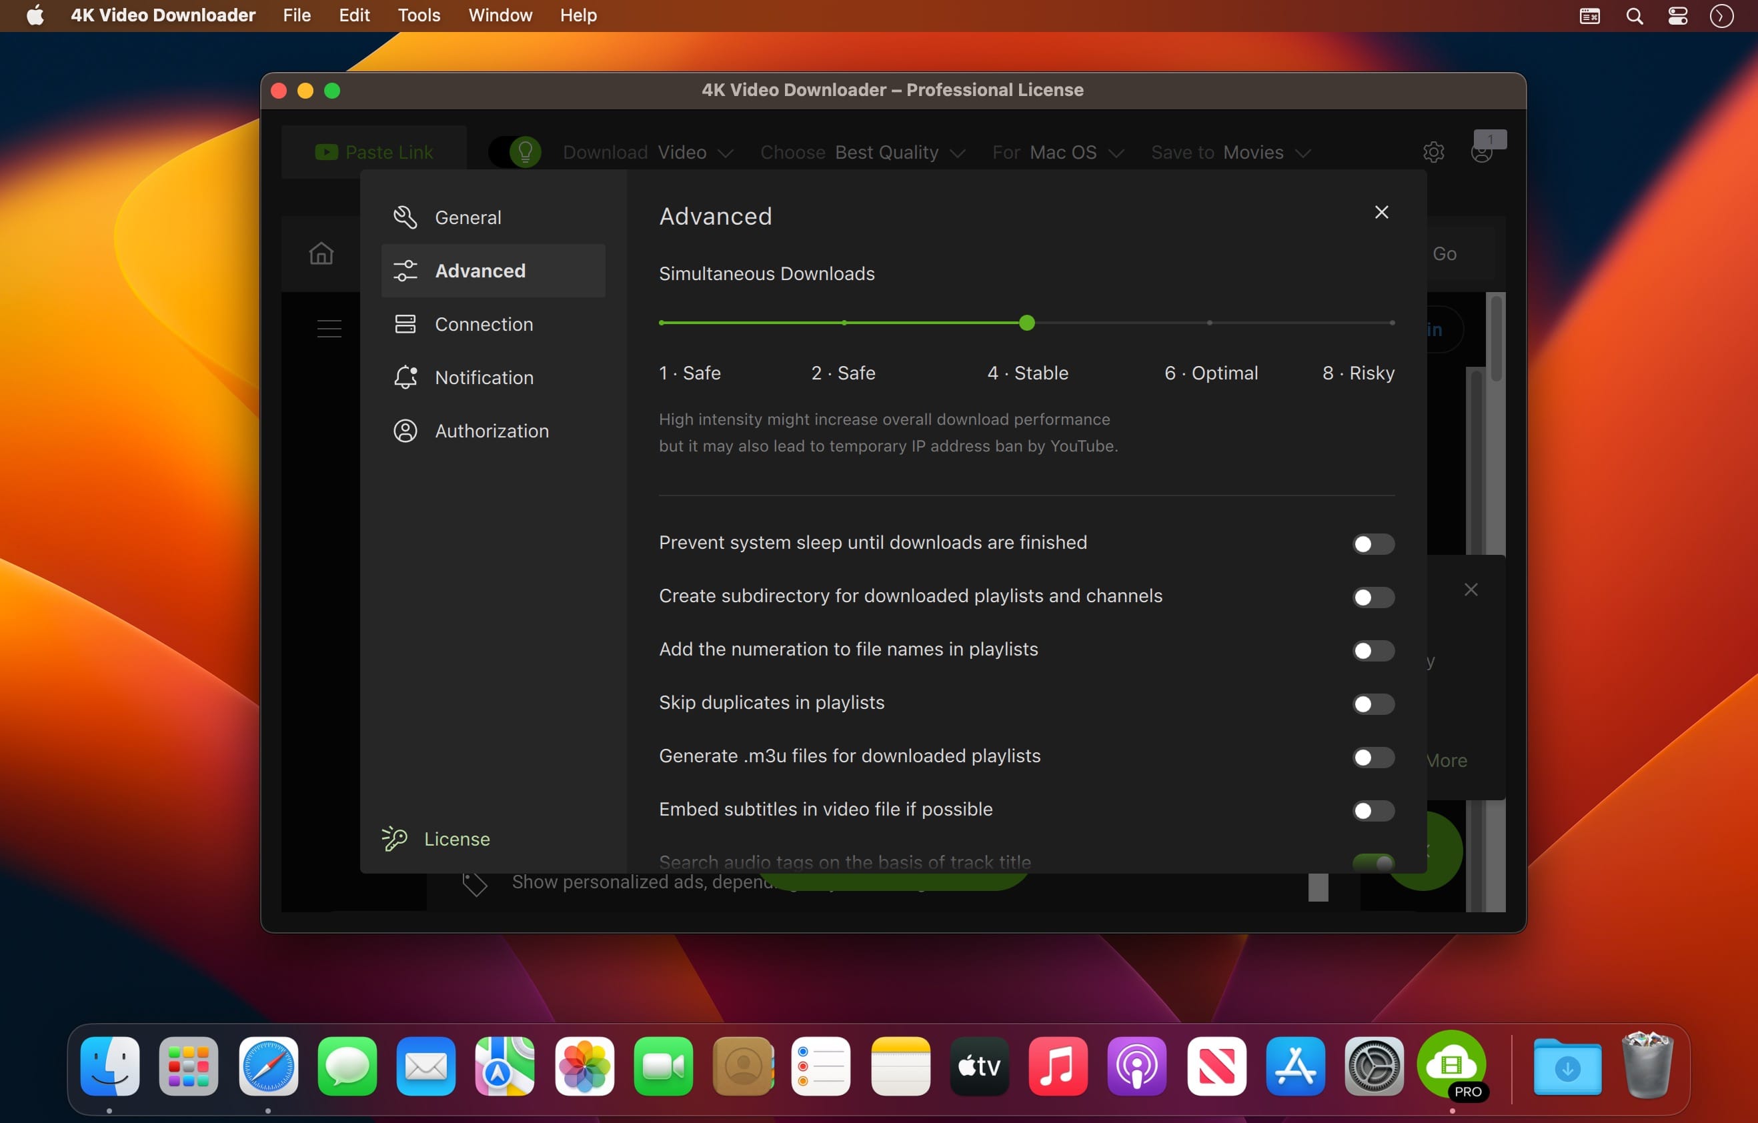
Task: Toggle Embed subtitles in video file if possible
Action: click(x=1374, y=809)
